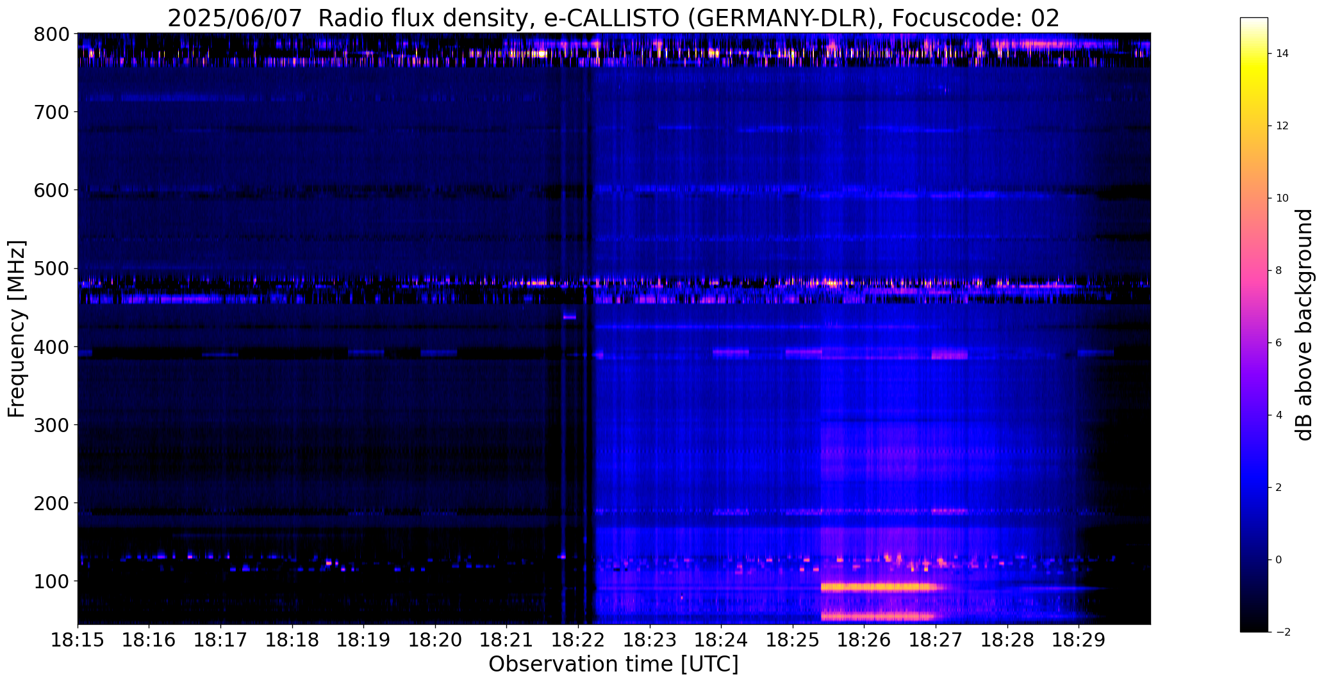Click the colorbar tick value −2
Screen dimensions: 1324x683
coord(1282,632)
